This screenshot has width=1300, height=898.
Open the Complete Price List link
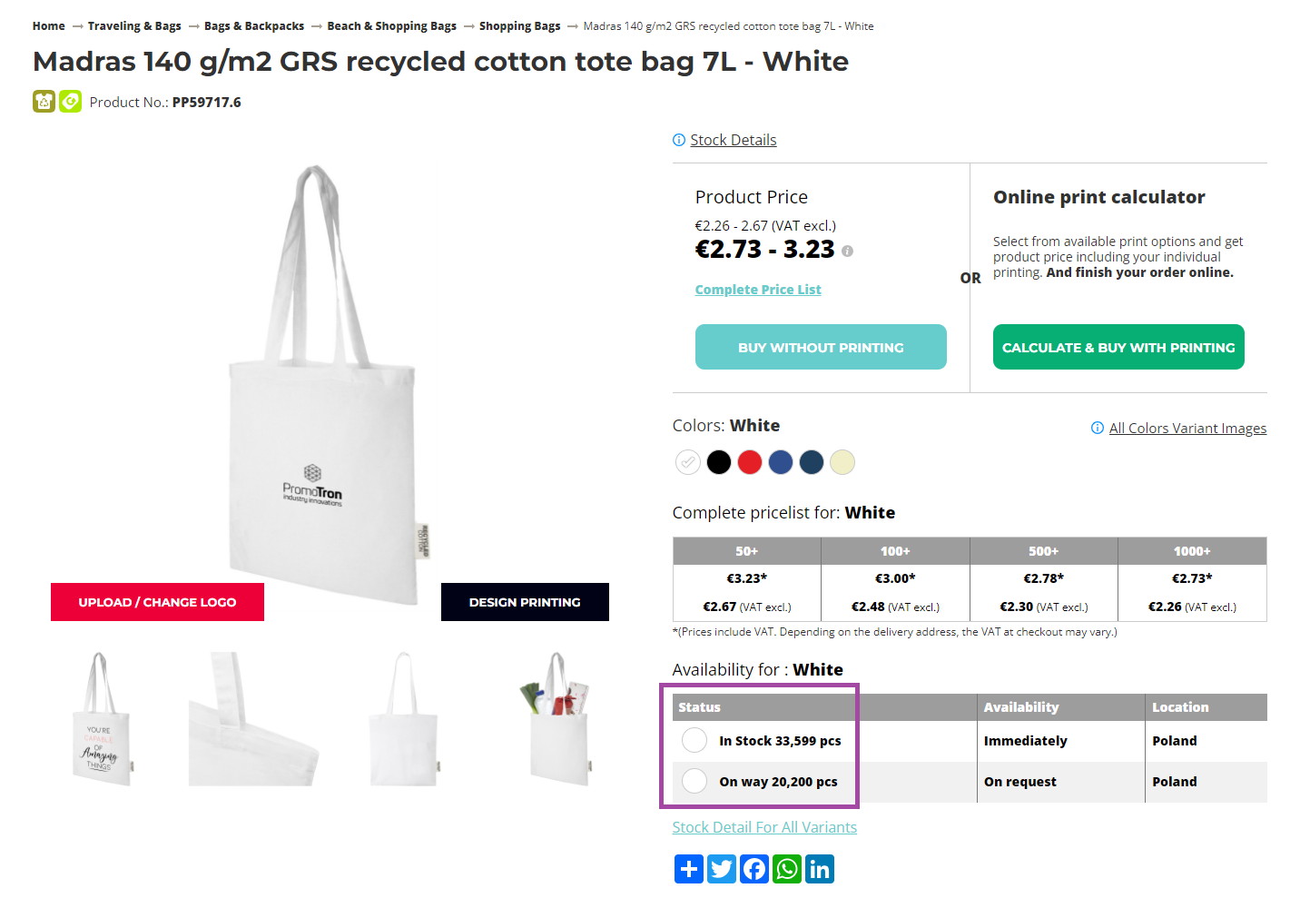(x=758, y=290)
